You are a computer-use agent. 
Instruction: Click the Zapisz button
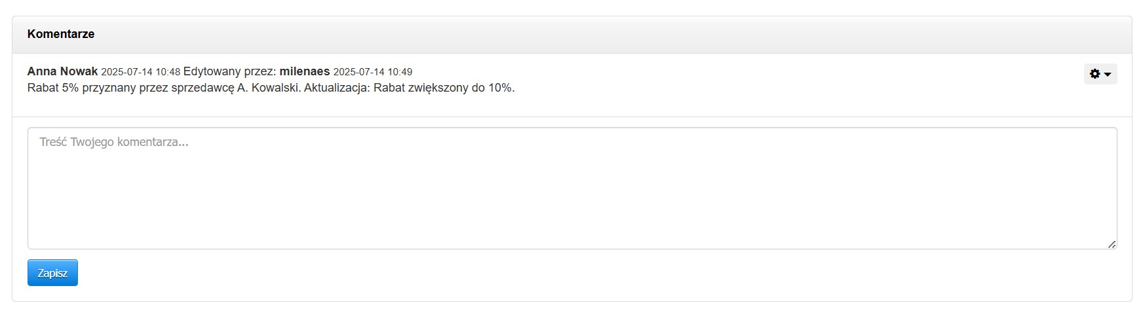pyautogui.click(x=52, y=273)
